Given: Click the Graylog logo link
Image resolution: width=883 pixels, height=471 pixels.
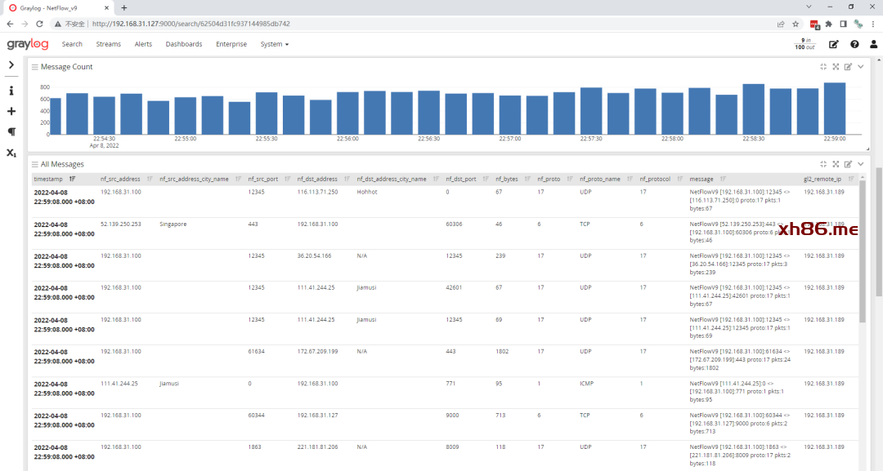Looking at the screenshot, I should pos(29,44).
